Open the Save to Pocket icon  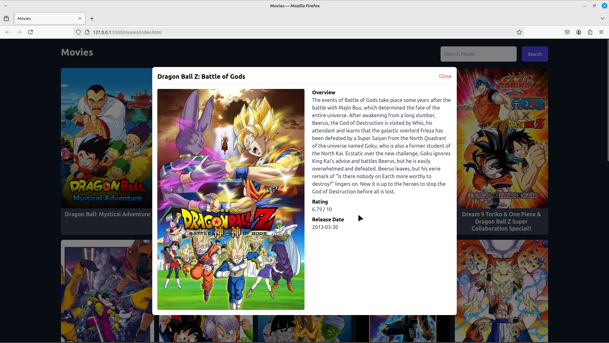click(x=567, y=32)
